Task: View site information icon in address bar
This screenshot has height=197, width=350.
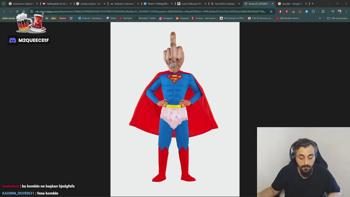Action: coord(31,11)
